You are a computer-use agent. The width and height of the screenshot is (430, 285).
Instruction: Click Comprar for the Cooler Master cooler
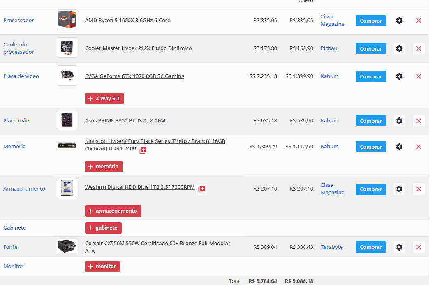coord(371,49)
